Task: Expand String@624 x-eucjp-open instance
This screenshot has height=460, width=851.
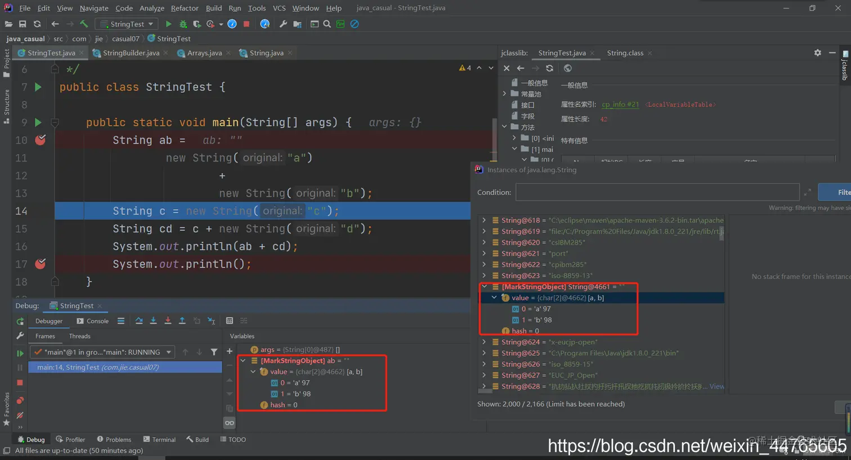Action: pyautogui.click(x=484, y=342)
